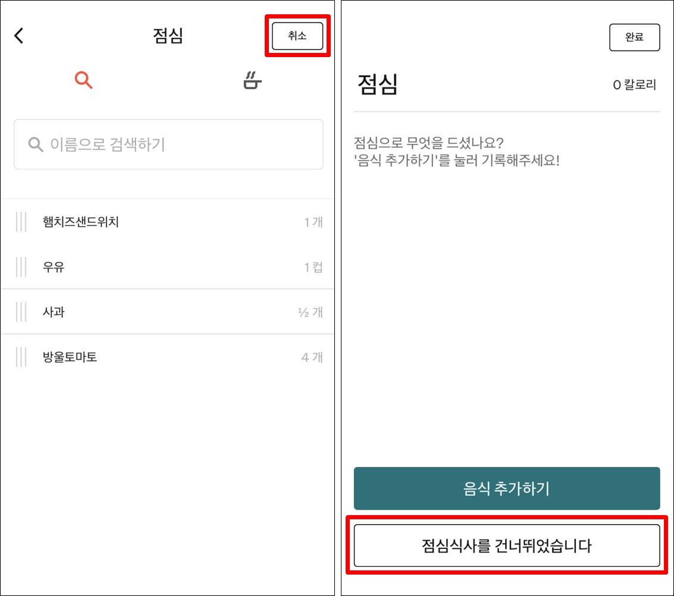Image resolution: width=674 pixels, height=596 pixels.
Task: Select 점심식사를 건너뛰었습니다 button
Action: point(506,545)
